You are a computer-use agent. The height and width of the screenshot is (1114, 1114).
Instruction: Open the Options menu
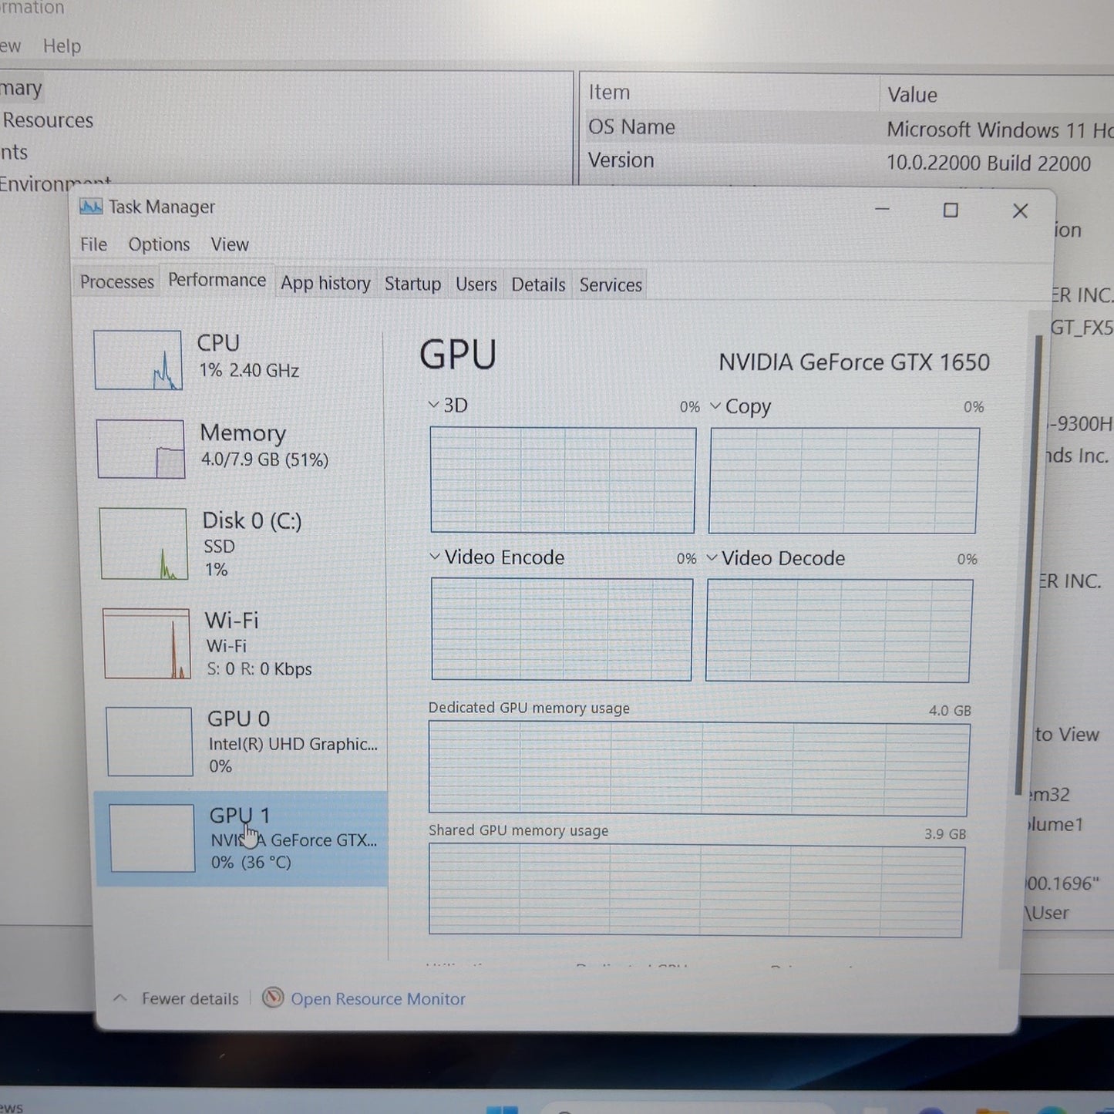click(159, 244)
